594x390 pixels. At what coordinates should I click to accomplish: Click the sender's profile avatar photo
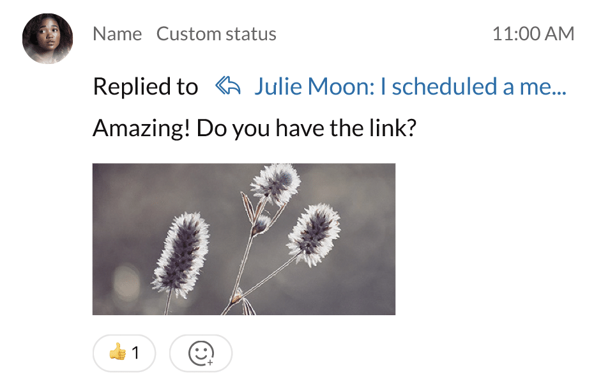(47, 38)
